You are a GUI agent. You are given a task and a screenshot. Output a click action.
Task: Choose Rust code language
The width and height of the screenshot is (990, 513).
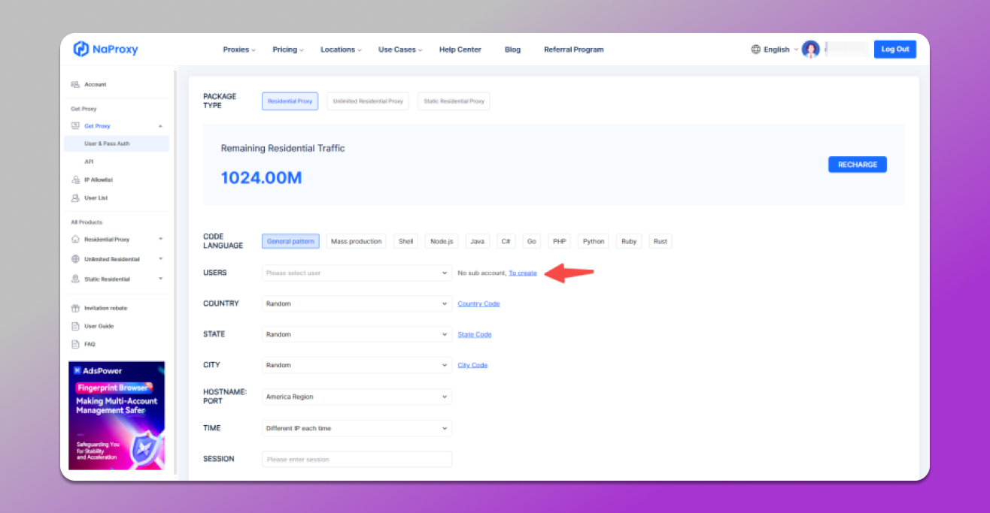(661, 241)
